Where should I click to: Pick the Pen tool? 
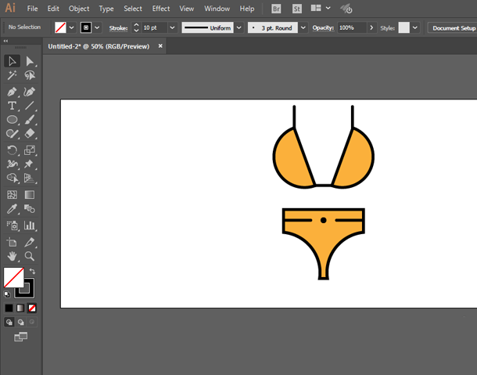tap(13, 91)
